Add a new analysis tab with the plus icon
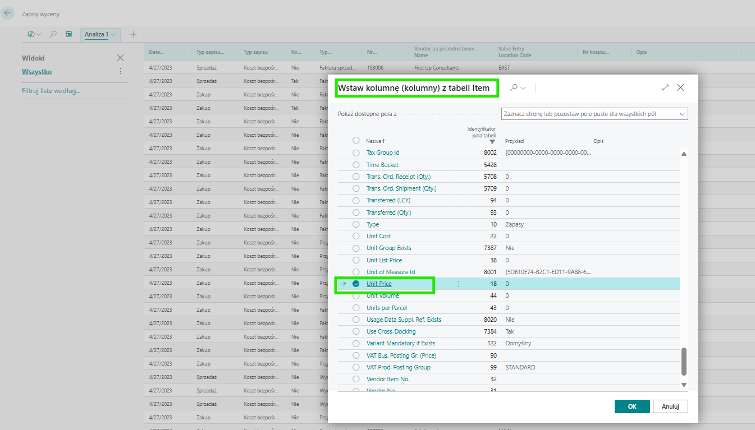The width and height of the screenshot is (755, 430). point(133,34)
